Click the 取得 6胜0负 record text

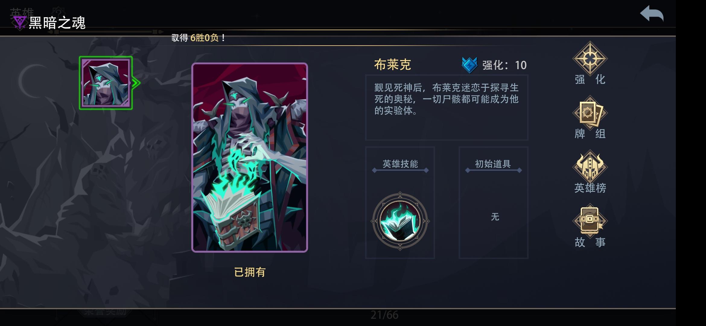[x=198, y=38]
